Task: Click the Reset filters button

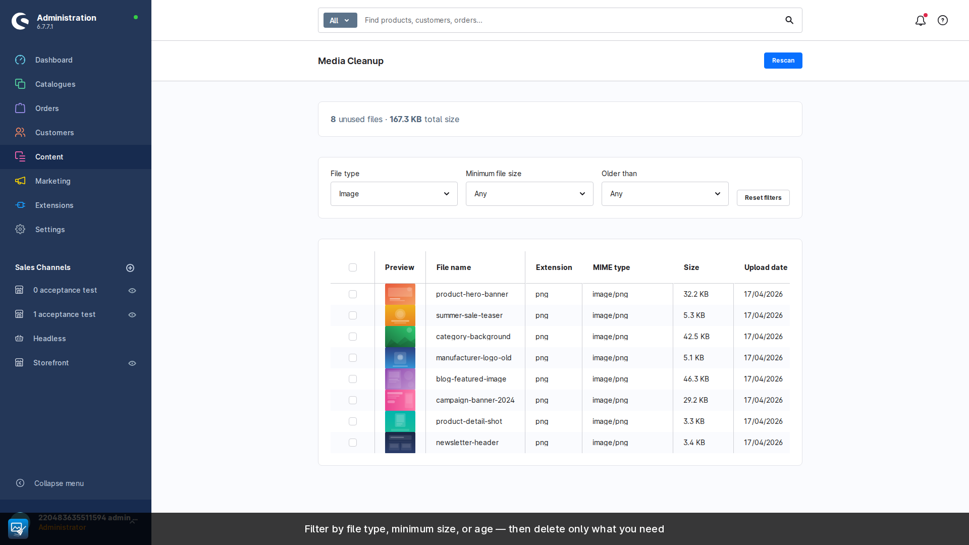Action: 763,198
